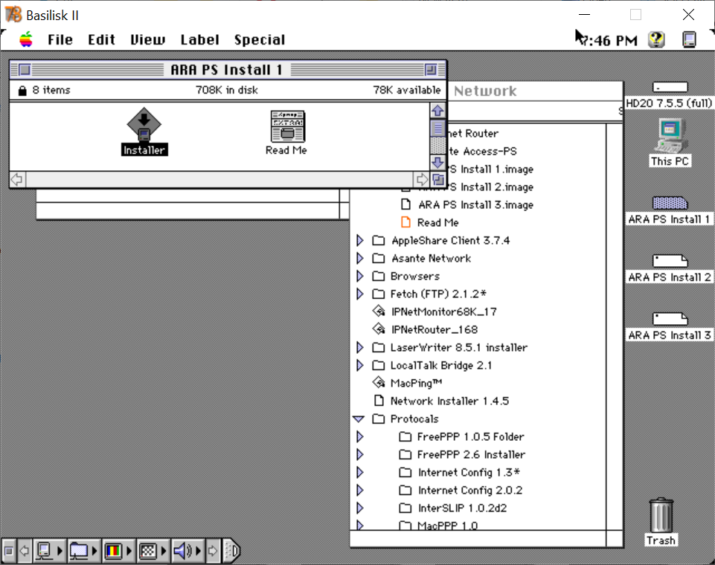Open the Label menu
The width and height of the screenshot is (715, 565).
pyautogui.click(x=199, y=39)
